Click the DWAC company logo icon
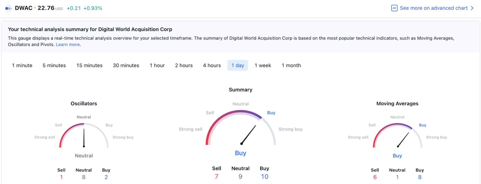The height and width of the screenshot is (184, 481). coord(8,8)
